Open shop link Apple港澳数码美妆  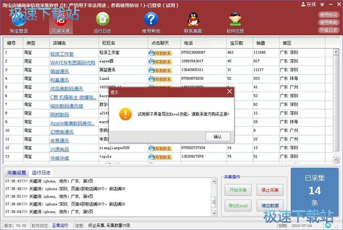click(72, 123)
